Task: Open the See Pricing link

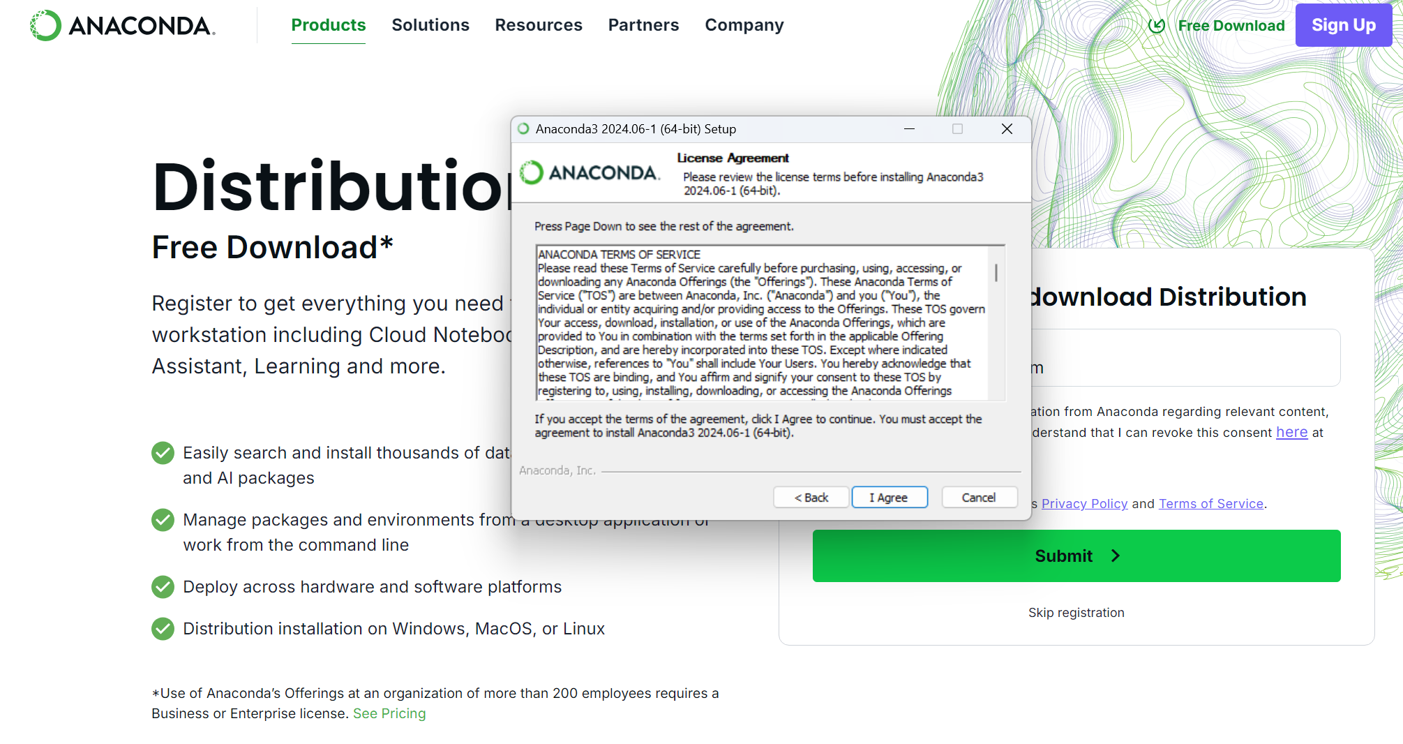Action: click(389, 714)
